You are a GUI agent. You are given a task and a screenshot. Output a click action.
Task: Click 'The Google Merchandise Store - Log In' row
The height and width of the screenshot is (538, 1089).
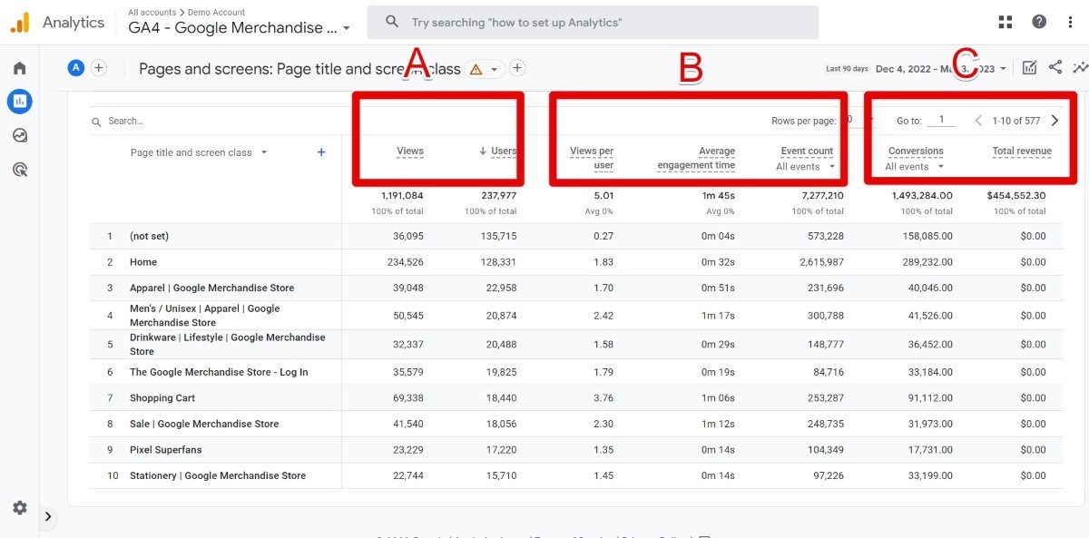coord(219,372)
